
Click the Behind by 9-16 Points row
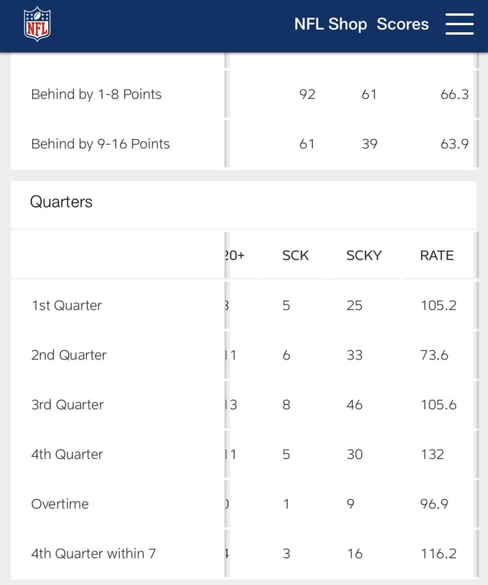100,144
